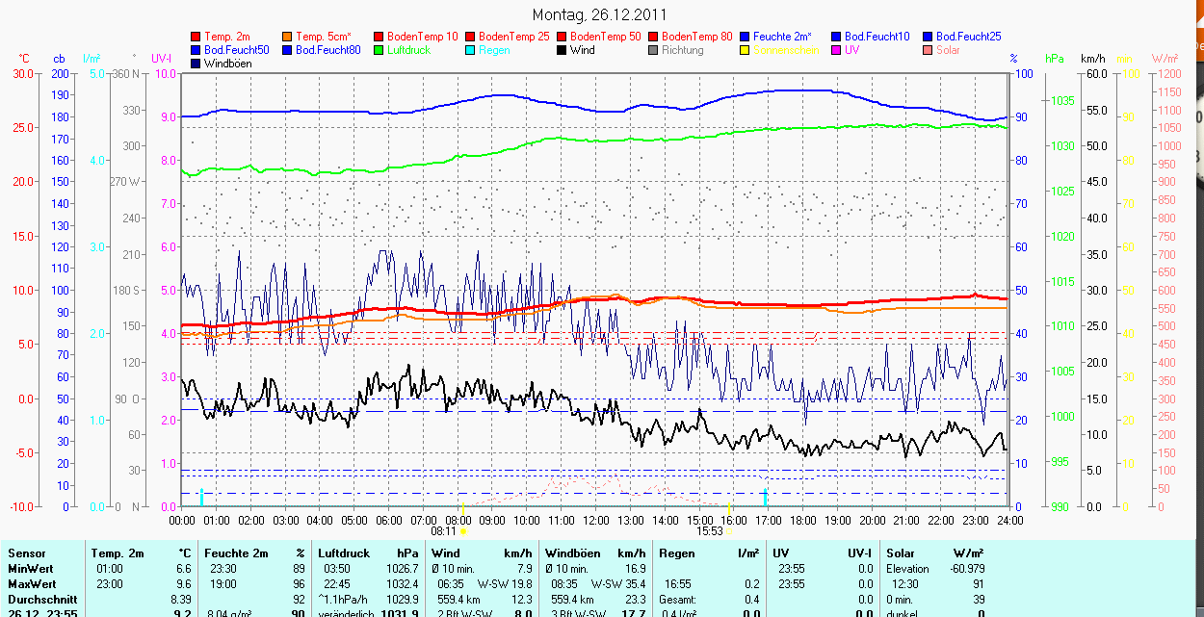Click the Solar legend square
Screen dimensions: 1204x617
[x=928, y=50]
